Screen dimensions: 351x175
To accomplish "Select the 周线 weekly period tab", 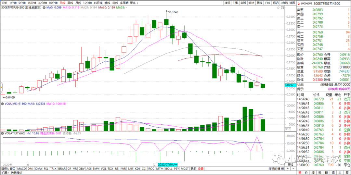I will pyautogui.click(x=70, y=3).
